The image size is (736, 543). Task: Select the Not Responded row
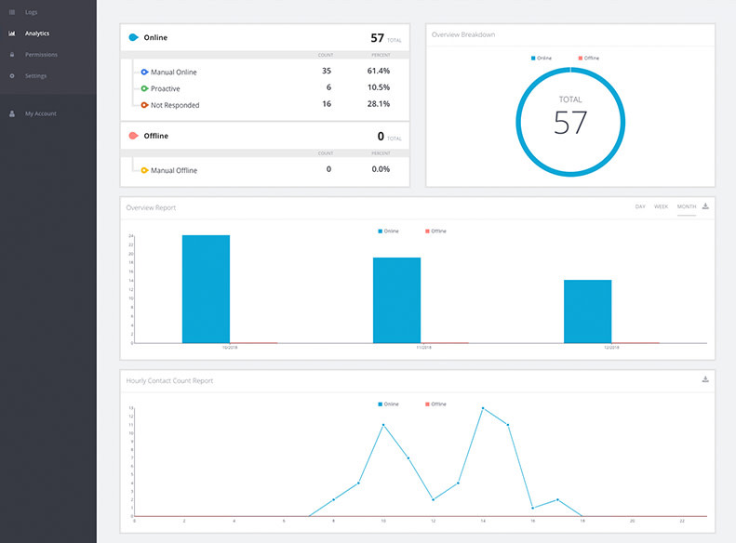(x=265, y=104)
